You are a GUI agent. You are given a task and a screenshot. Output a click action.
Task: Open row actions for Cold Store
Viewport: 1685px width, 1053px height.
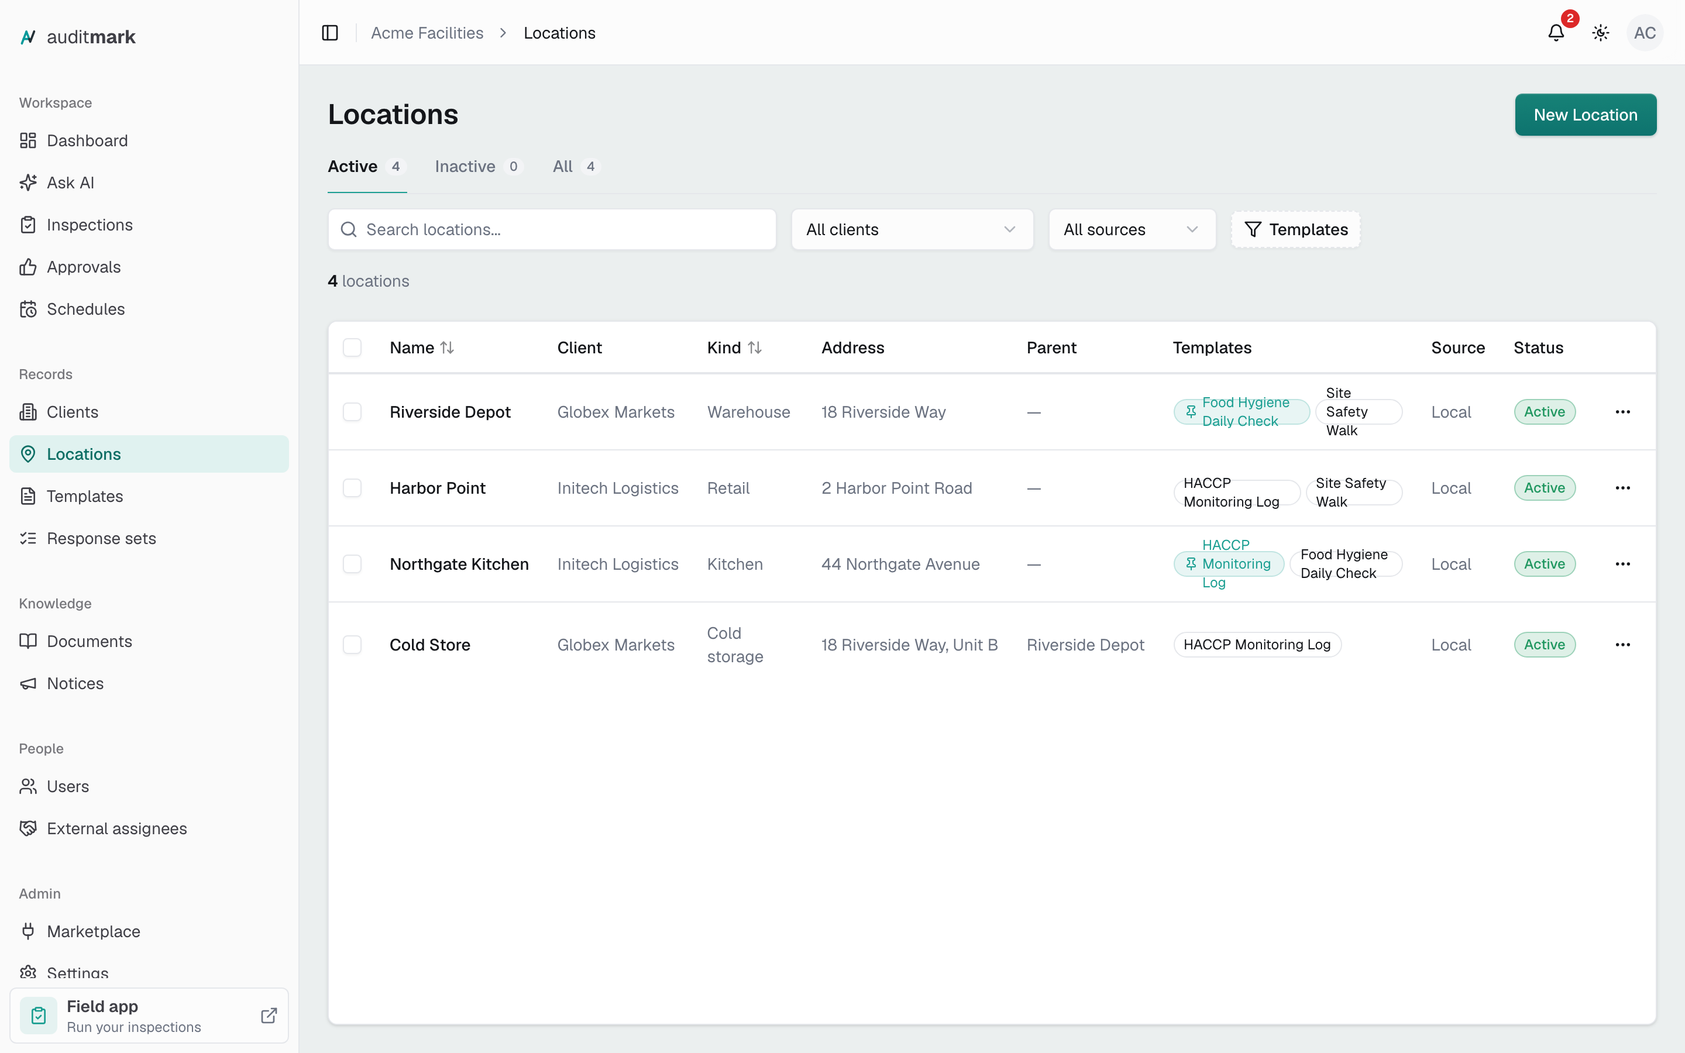point(1622,645)
